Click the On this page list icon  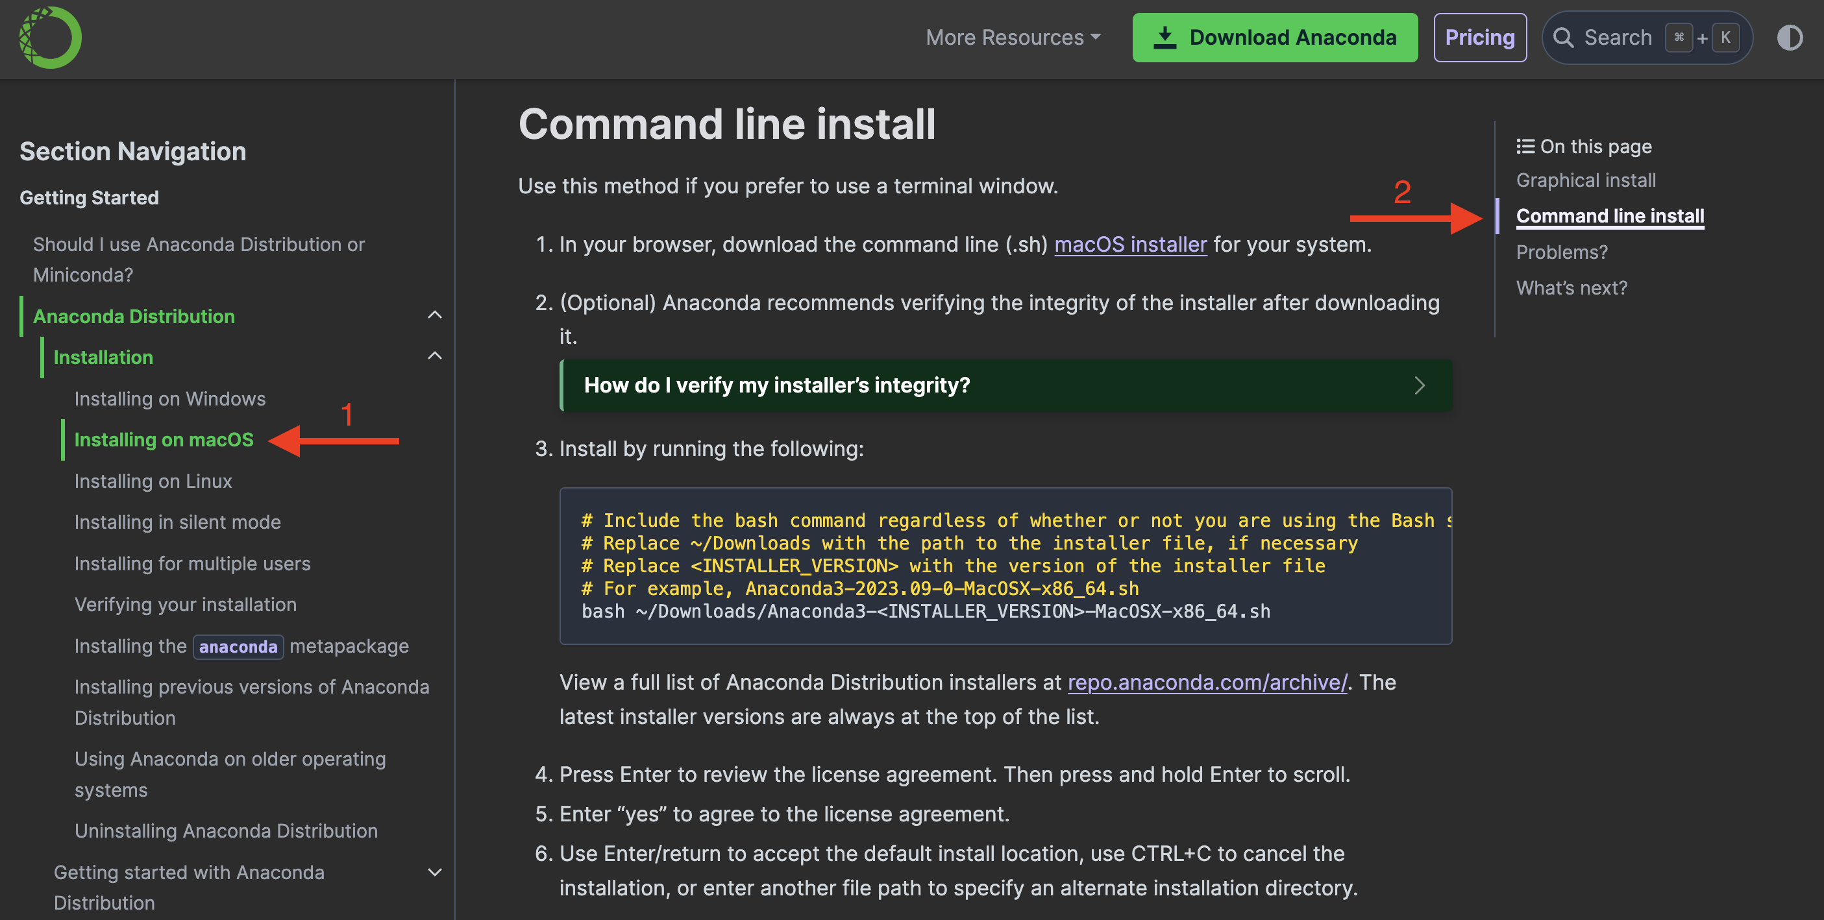[1525, 147]
